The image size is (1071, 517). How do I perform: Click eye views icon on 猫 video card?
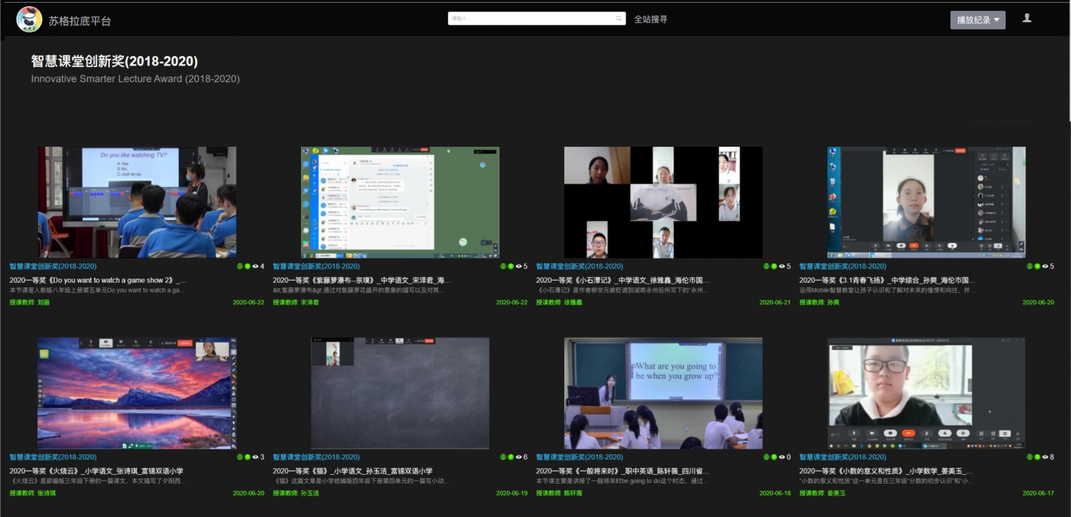[x=518, y=457]
